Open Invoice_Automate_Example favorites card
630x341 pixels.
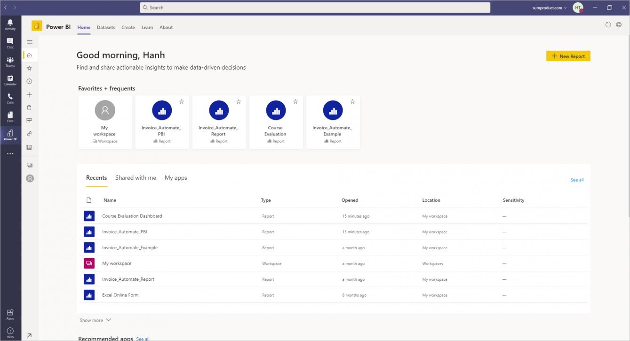[x=333, y=122]
